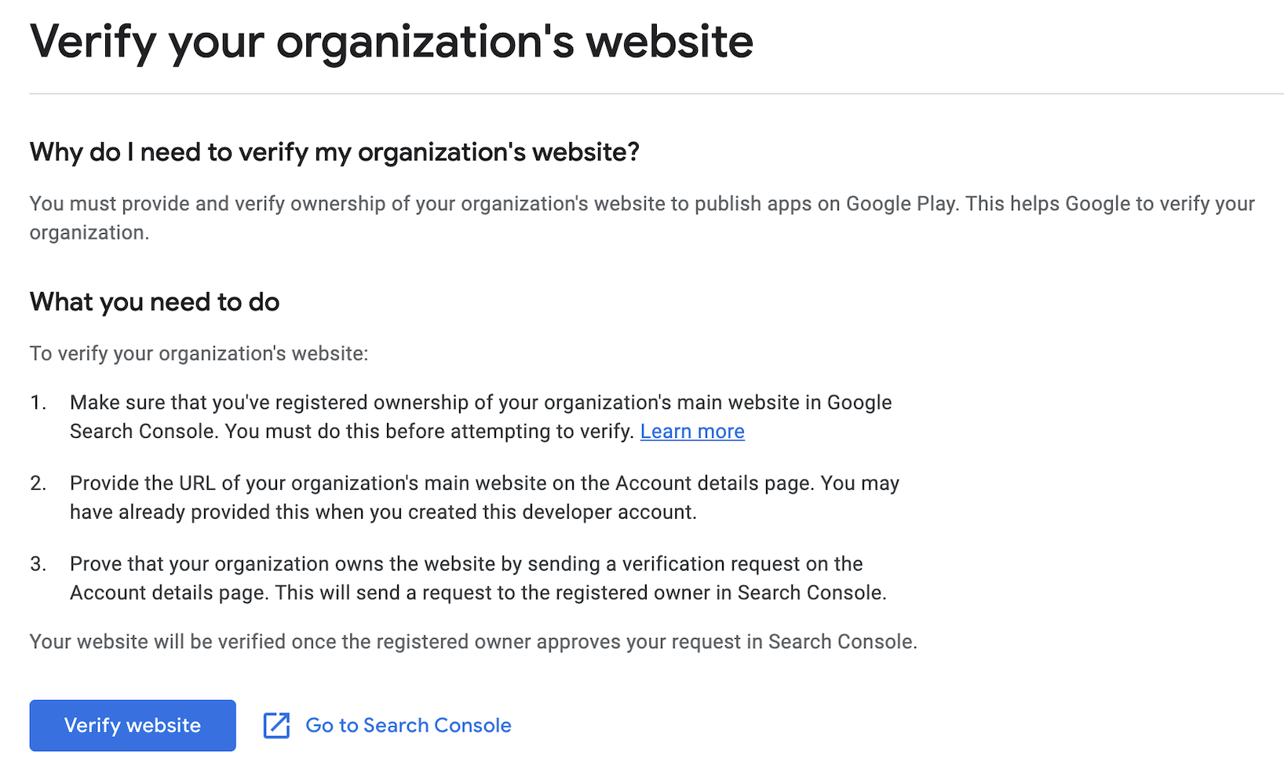The height and width of the screenshot is (777, 1284).
Task: Click the "2." list number marker
Action: tap(38, 483)
